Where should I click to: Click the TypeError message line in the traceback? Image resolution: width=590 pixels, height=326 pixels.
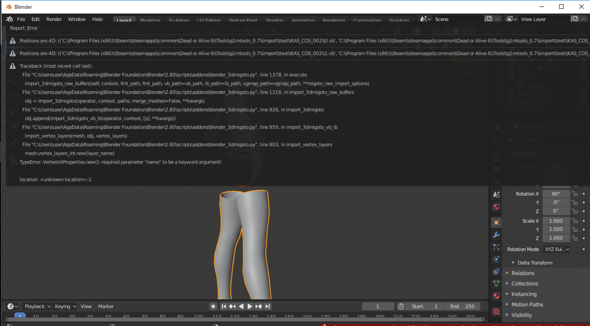[x=121, y=162]
